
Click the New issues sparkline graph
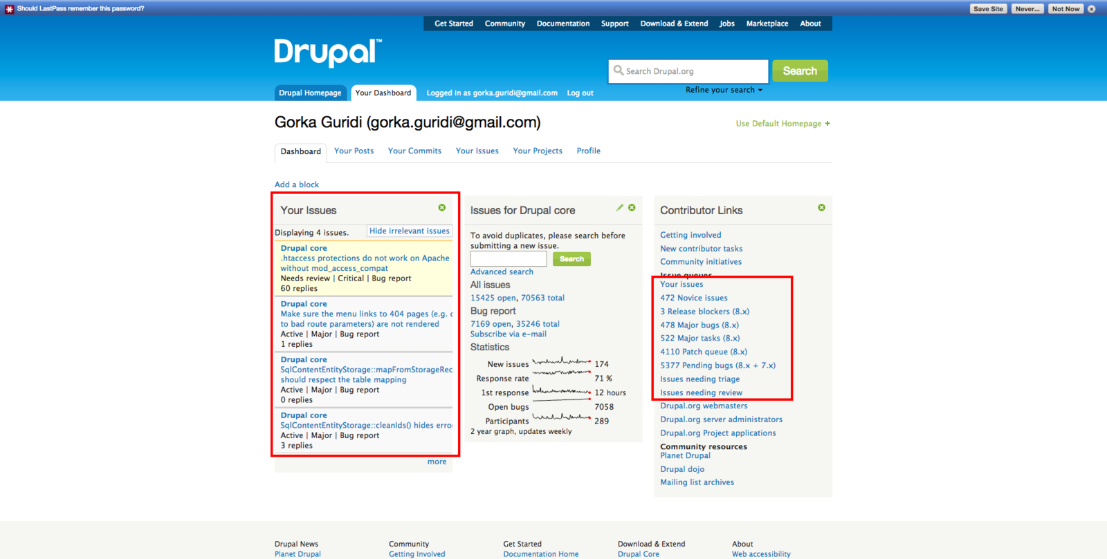point(561,361)
